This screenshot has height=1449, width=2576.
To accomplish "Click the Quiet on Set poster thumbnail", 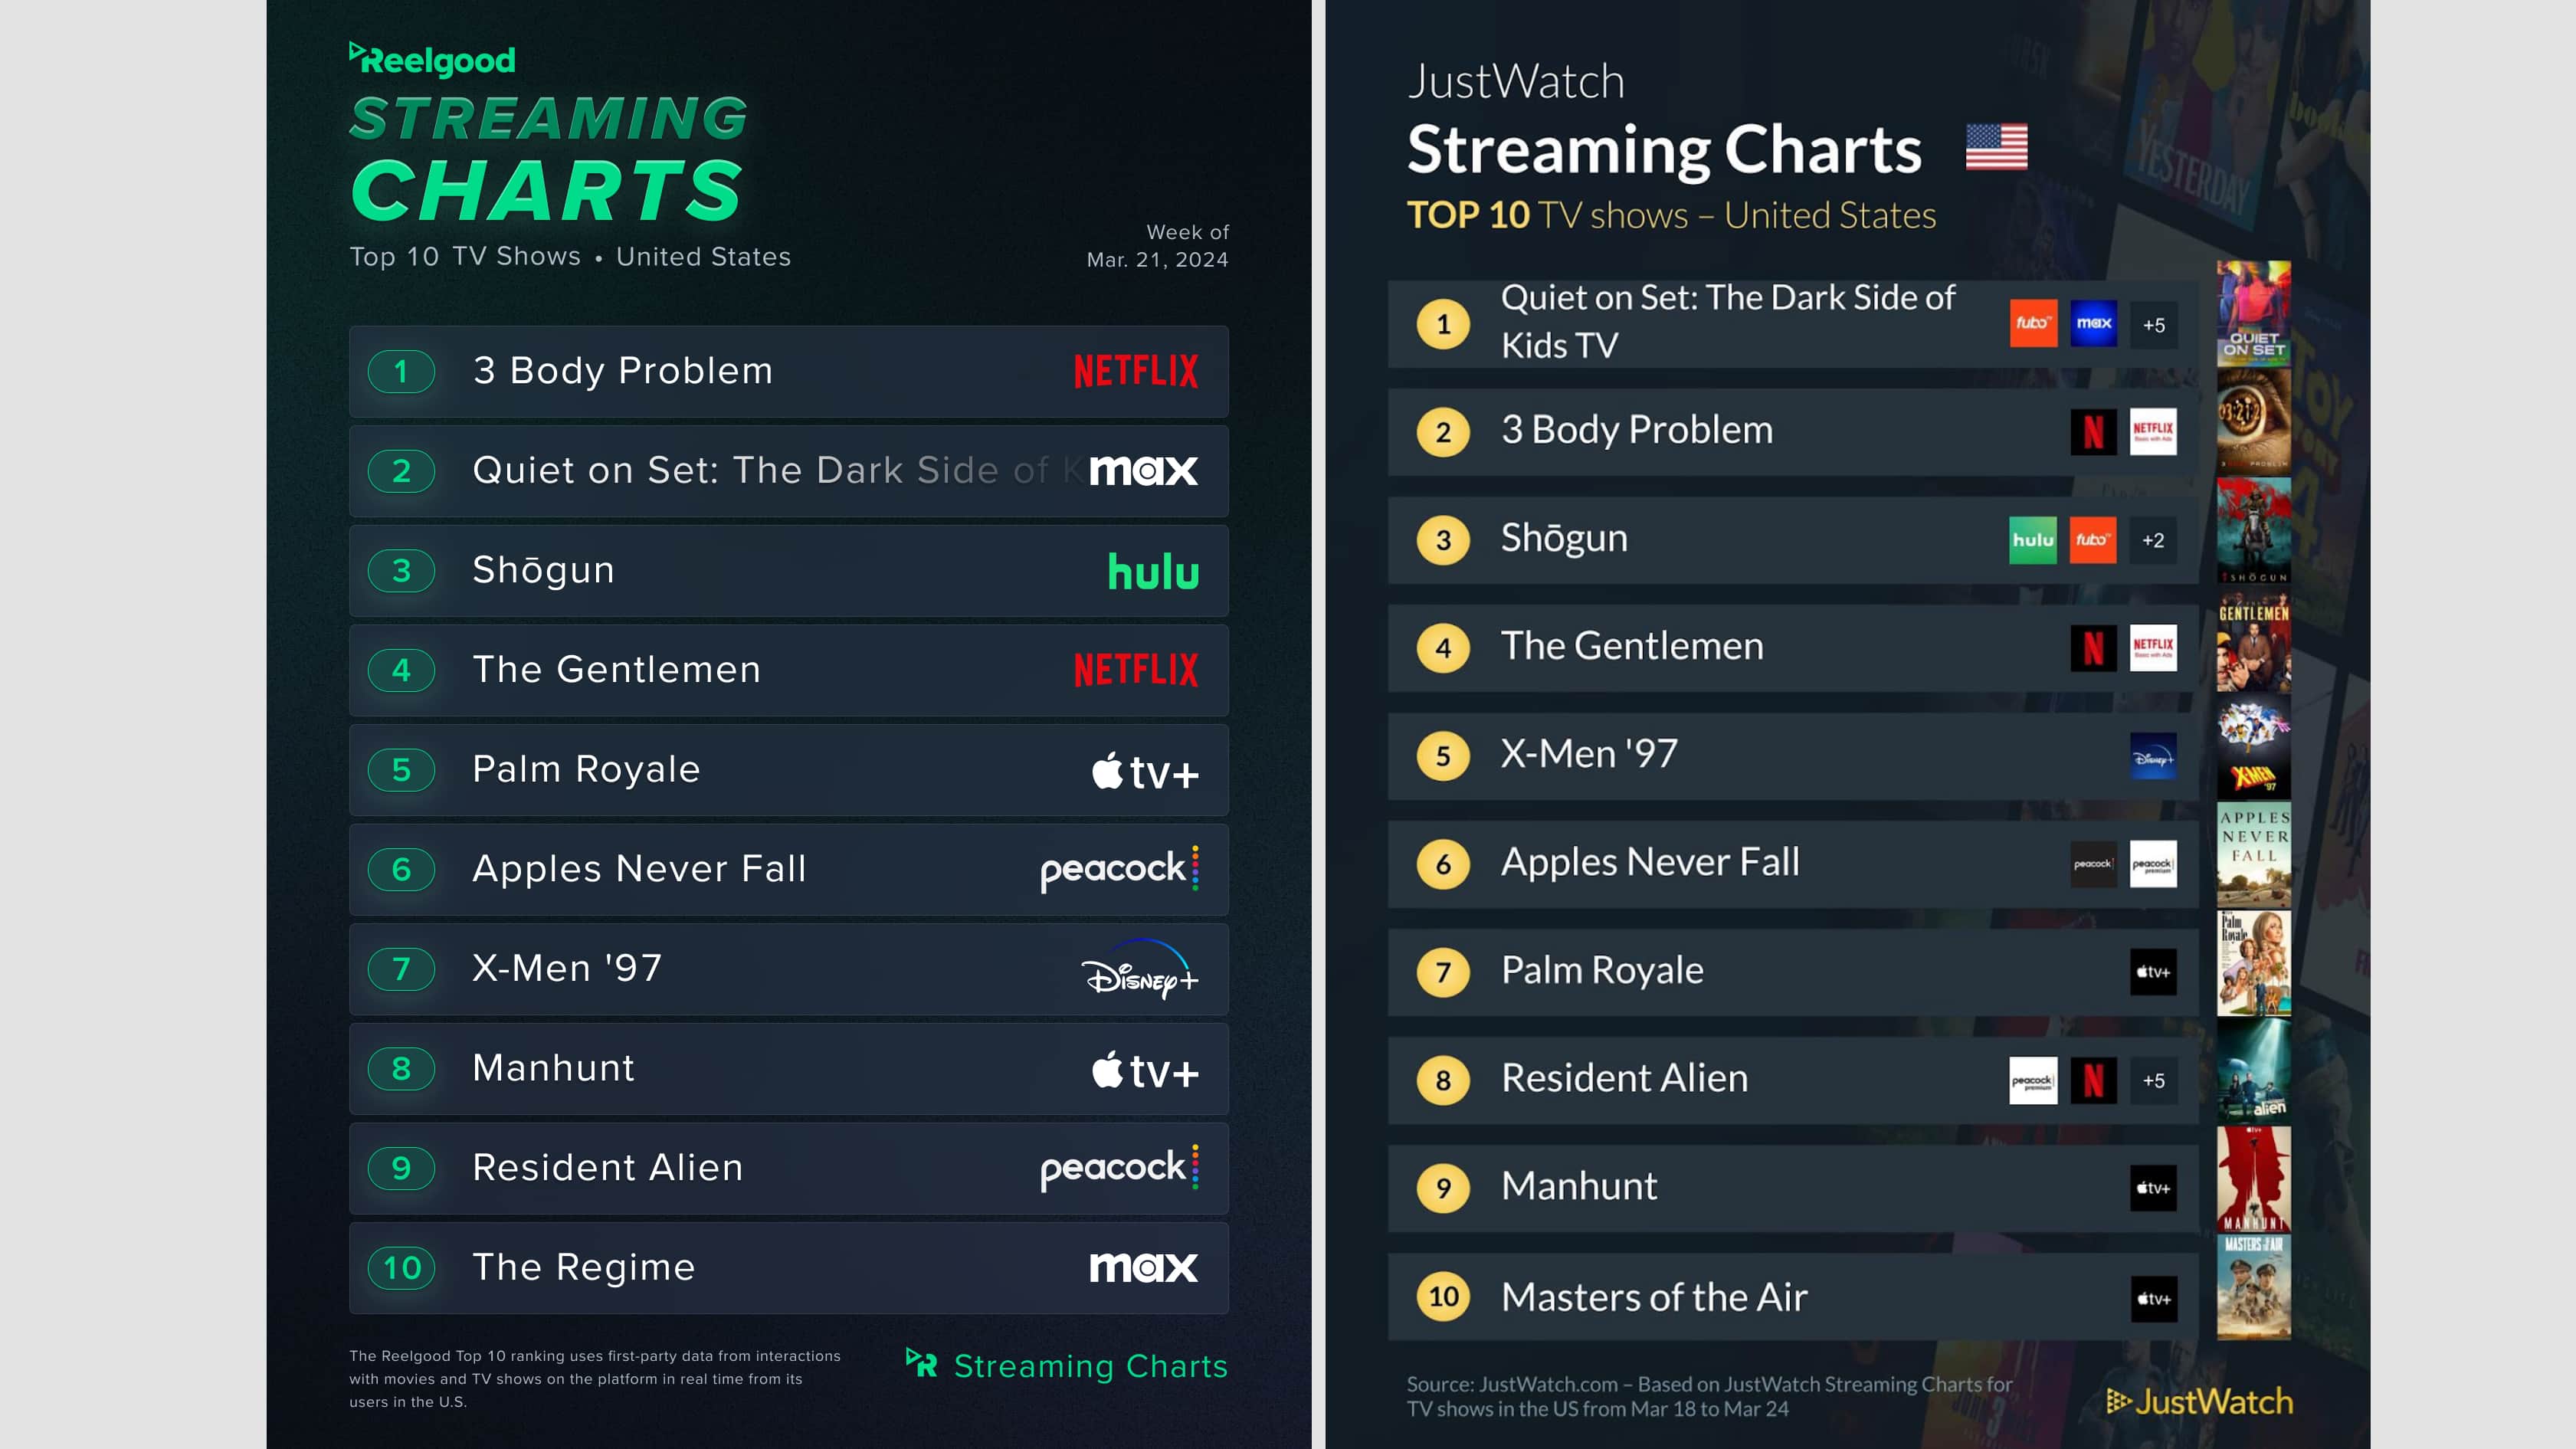I will (x=2253, y=314).
